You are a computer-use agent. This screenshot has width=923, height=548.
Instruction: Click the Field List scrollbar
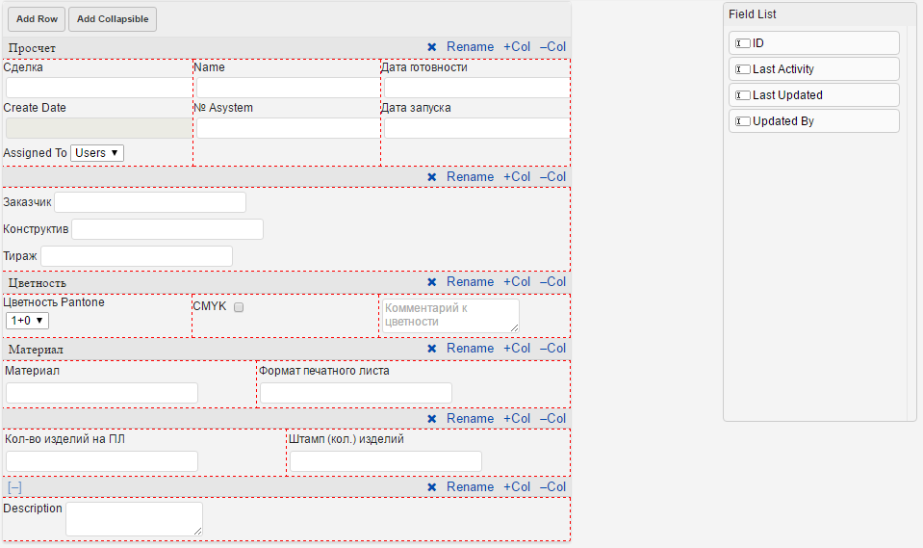(x=911, y=222)
